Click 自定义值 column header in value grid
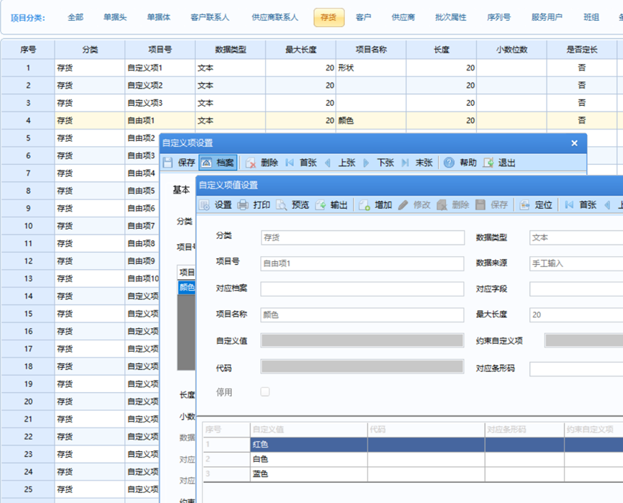Viewport: 623px width, 503px height. pos(309,430)
